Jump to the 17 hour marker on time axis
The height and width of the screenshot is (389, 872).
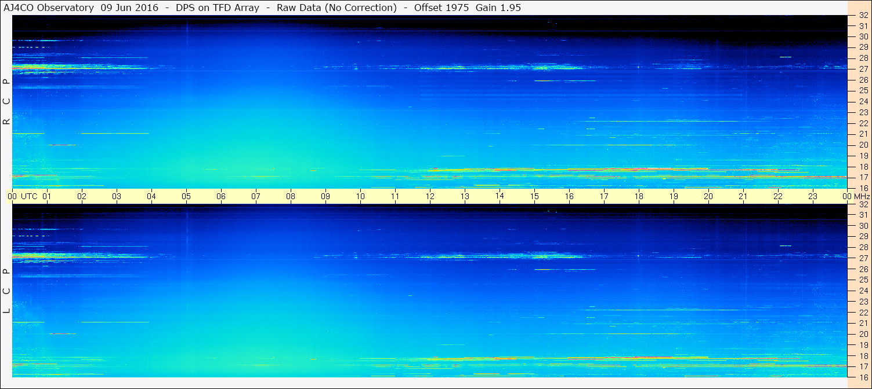pos(604,196)
